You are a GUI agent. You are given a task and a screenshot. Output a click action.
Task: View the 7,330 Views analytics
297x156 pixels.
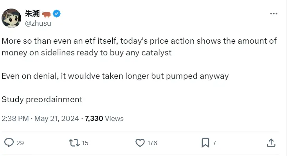(x=104, y=119)
